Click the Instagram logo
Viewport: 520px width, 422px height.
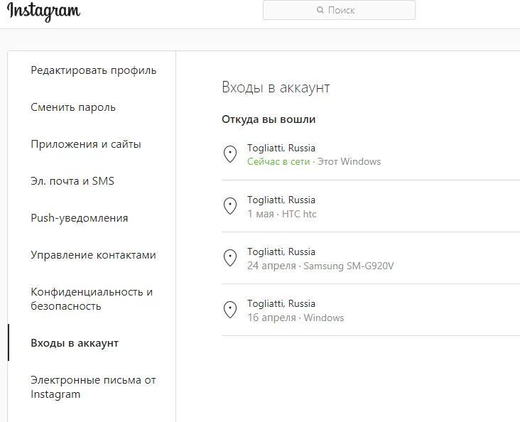click(43, 11)
